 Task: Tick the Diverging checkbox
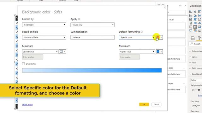click(x=23, y=64)
